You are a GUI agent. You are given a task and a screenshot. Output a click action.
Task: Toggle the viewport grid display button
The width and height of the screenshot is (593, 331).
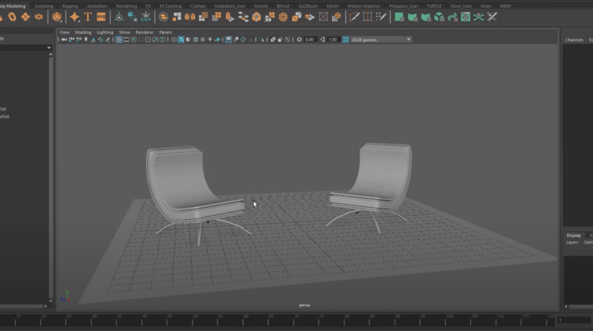[x=118, y=39]
